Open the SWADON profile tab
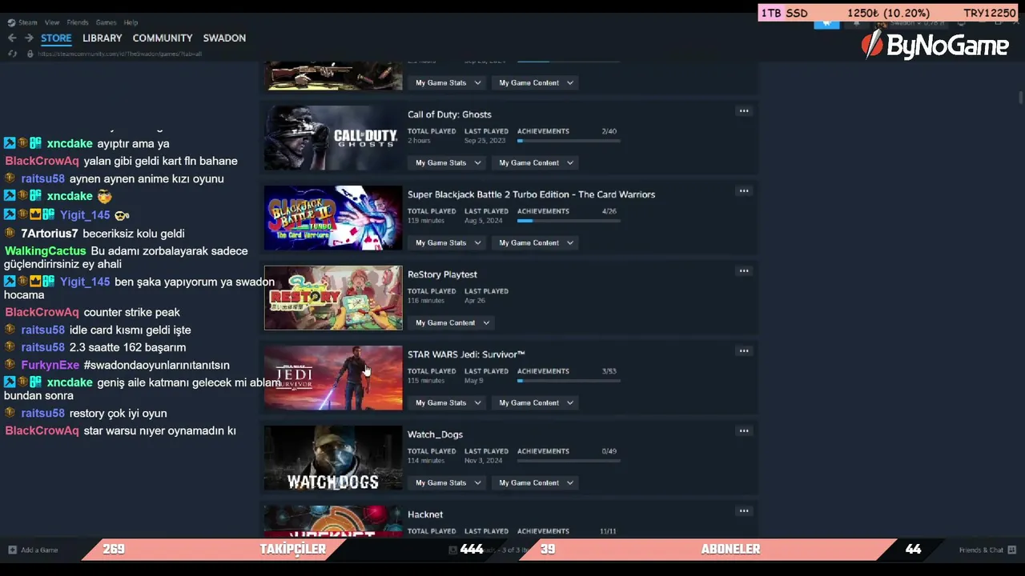The height and width of the screenshot is (576, 1025). click(224, 38)
